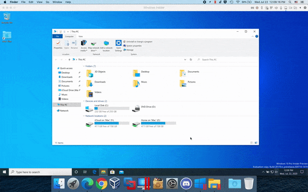Switch to large icons view button
Screen dimensions: 308x192
256,143
